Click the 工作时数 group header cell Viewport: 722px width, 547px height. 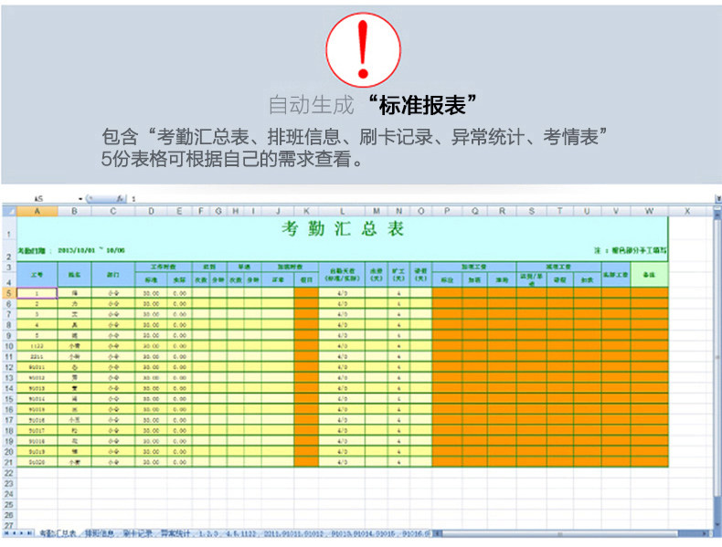(x=164, y=267)
